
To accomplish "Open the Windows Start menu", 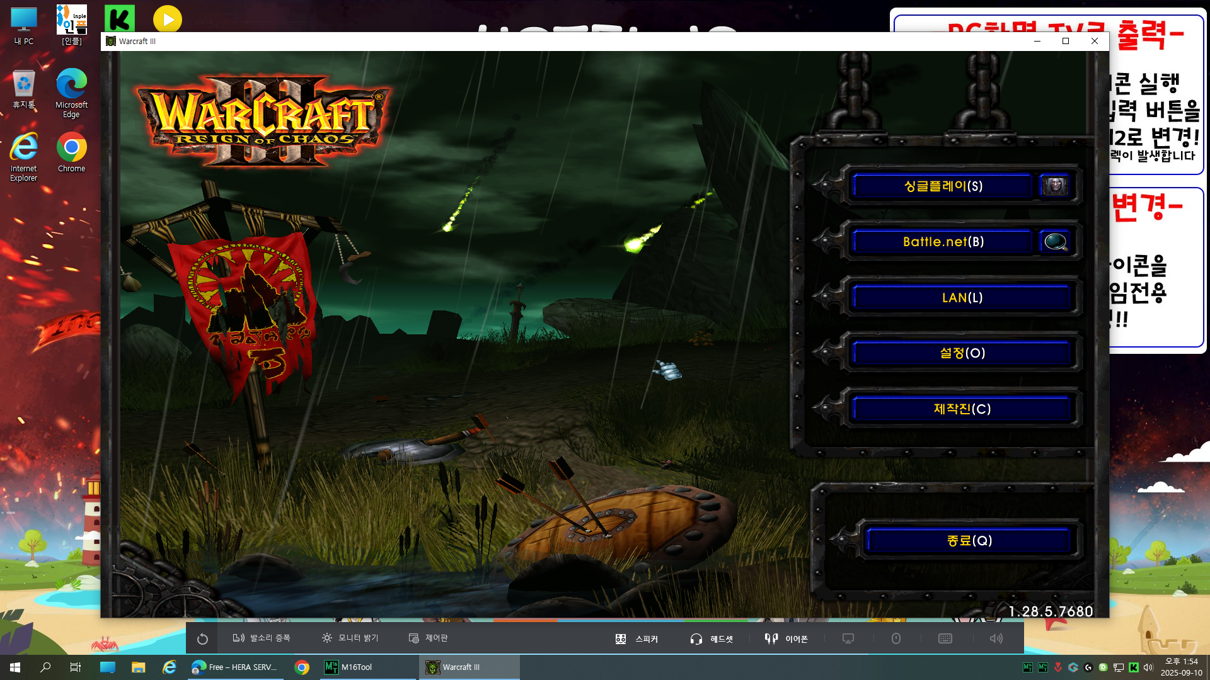I will tap(15, 667).
